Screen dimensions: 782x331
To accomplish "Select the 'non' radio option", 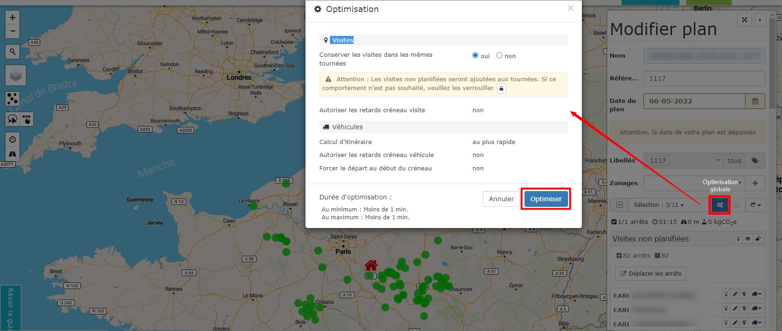I will click(x=499, y=55).
